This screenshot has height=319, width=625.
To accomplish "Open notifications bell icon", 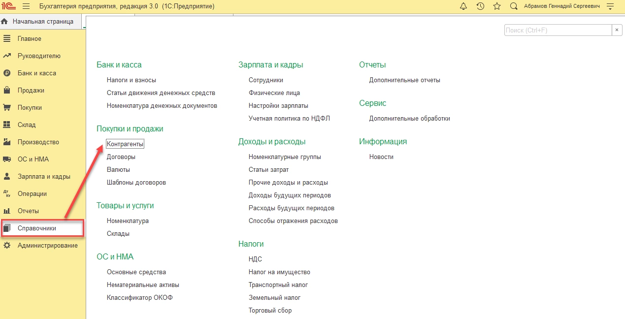I will click(x=463, y=6).
